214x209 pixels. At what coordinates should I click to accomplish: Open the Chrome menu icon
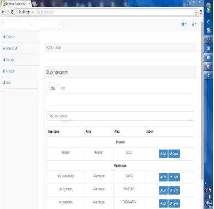(201, 12)
